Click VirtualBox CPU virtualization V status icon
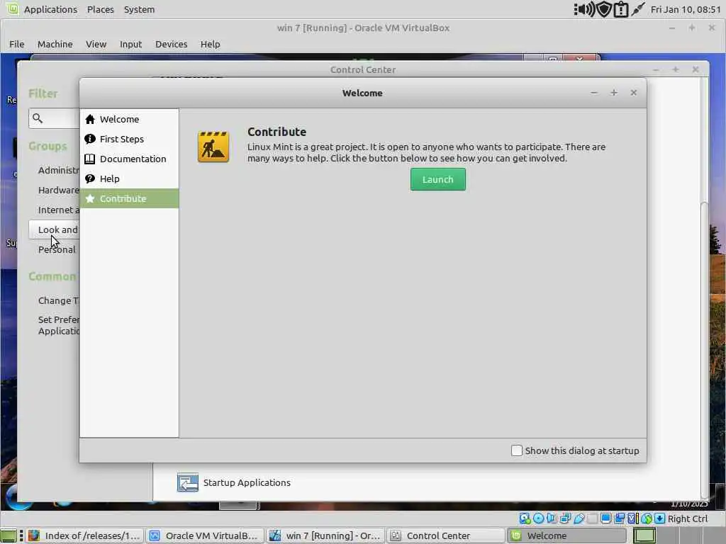The width and height of the screenshot is (726, 544). pyautogui.click(x=632, y=518)
